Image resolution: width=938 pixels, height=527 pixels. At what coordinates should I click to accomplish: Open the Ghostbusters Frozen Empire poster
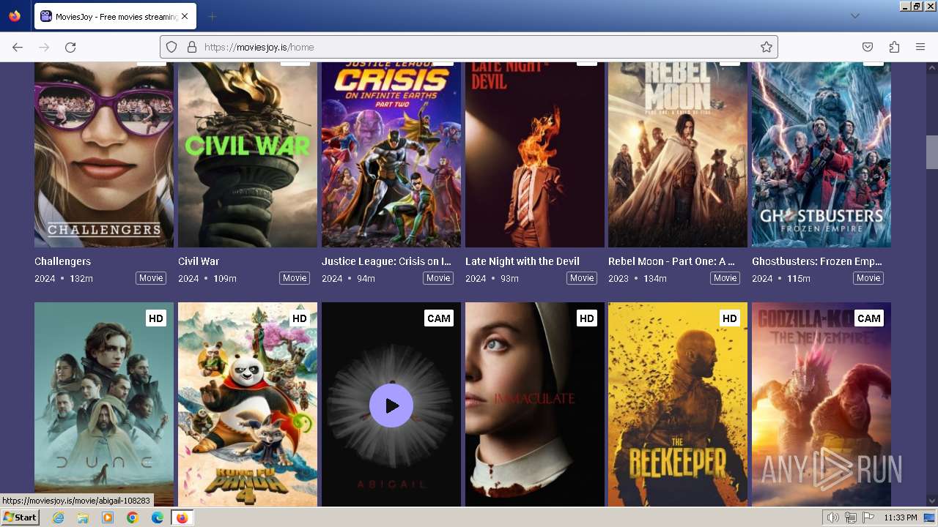821,154
